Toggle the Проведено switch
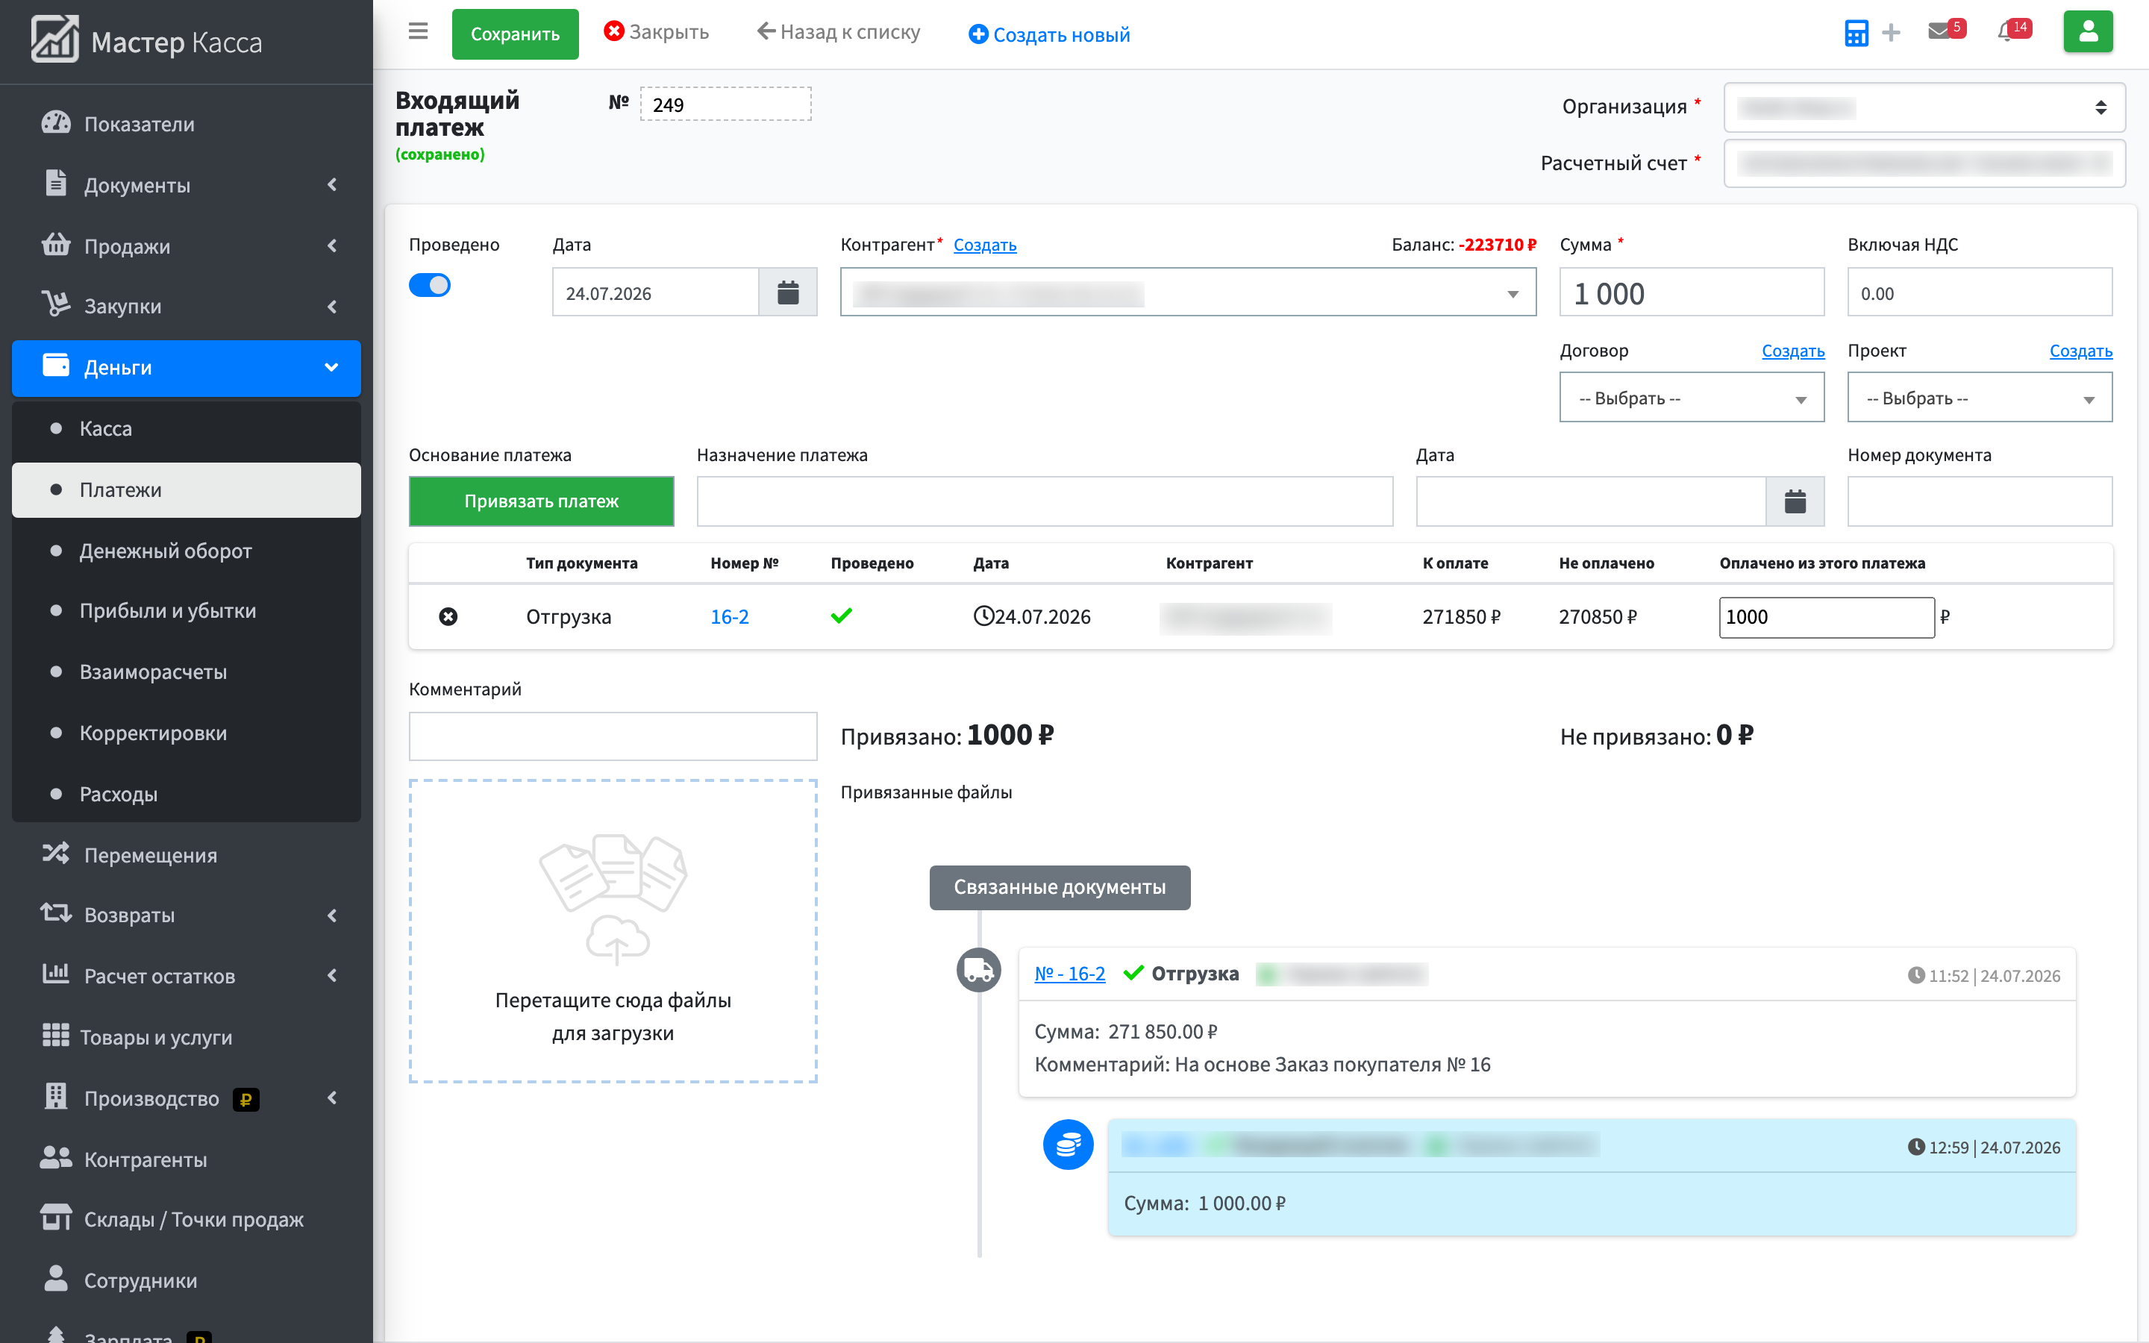This screenshot has width=2149, height=1343. click(430, 285)
